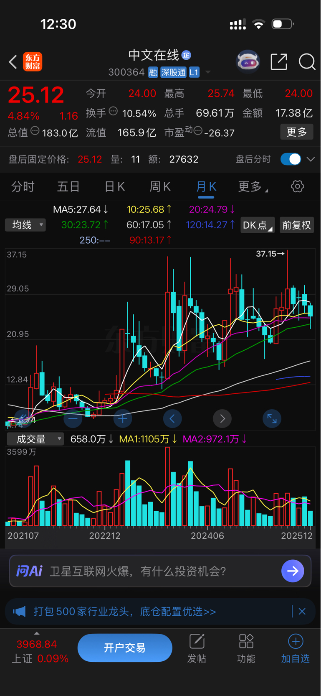Expand the 上证 index bar arrow
The image size is (321, 696).
(37, 633)
